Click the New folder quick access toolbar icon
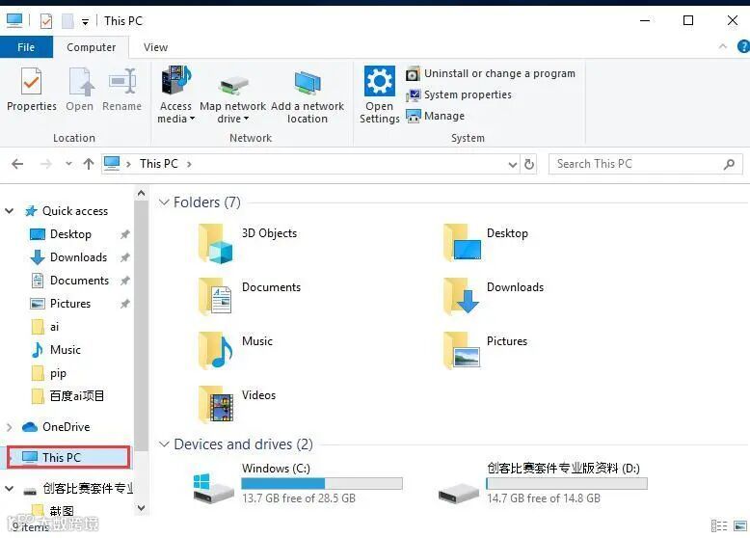The width and height of the screenshot is (750, 538). click(x=67, y=21)
